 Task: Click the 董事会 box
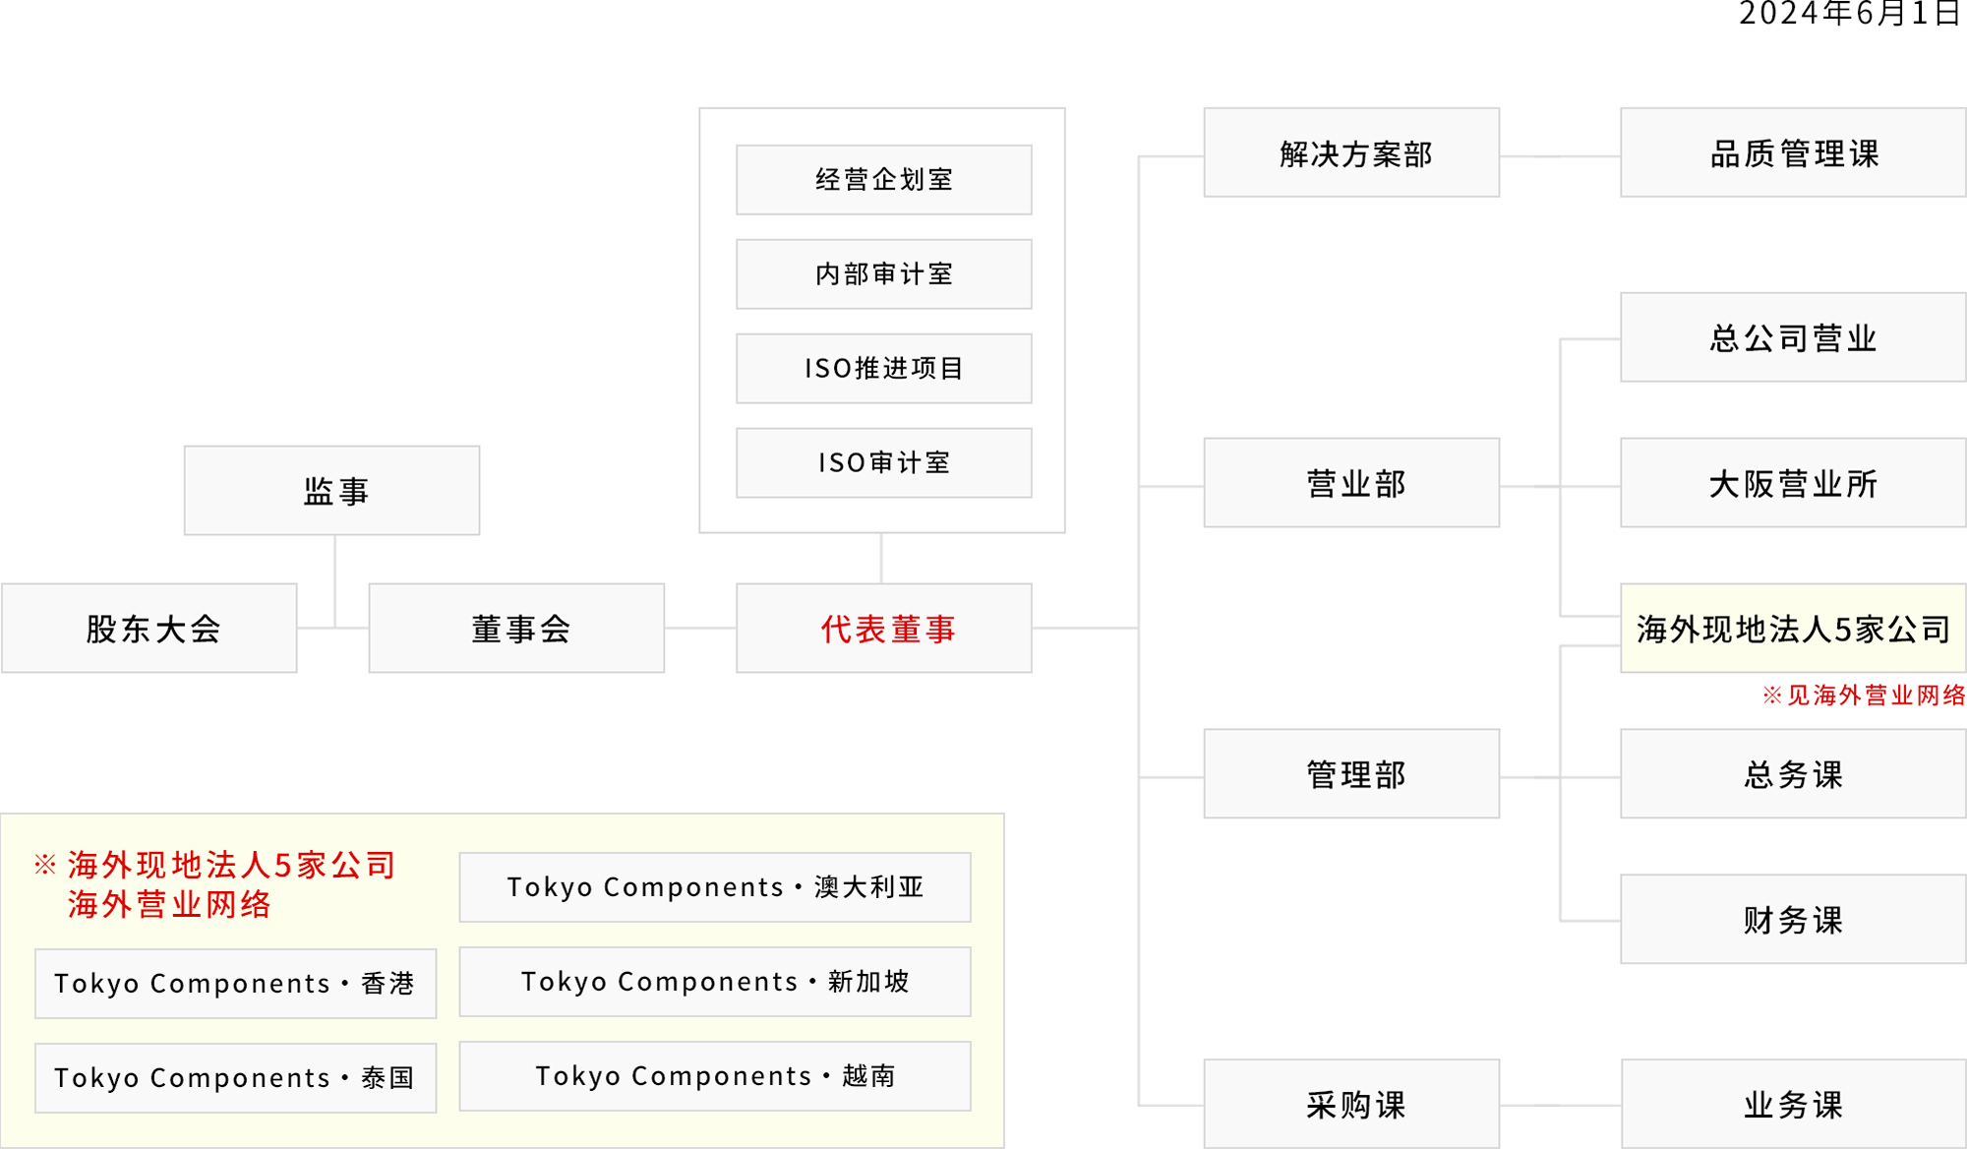516,628
